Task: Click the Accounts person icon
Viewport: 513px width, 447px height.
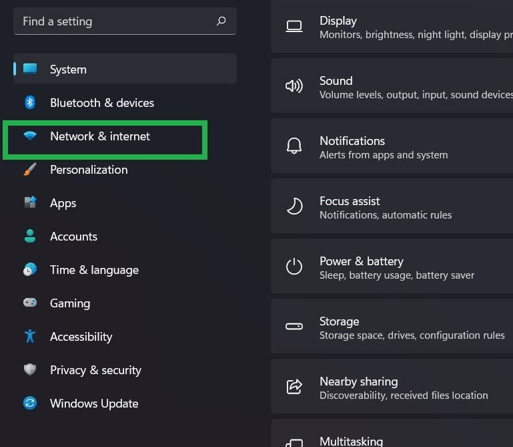Action: (x=30, y=237)
